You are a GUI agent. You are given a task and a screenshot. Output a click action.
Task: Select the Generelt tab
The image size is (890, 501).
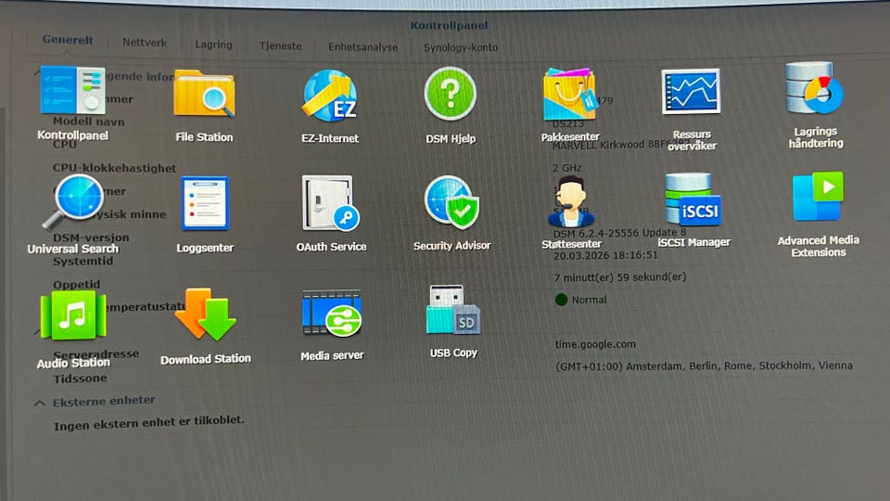(x=68, y=40)
